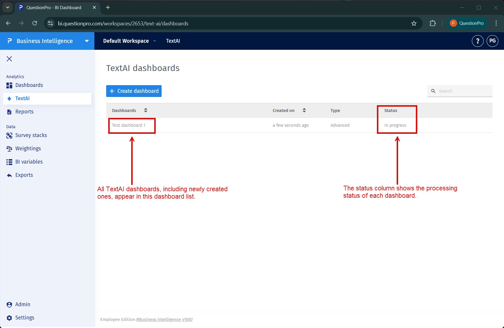Select the TextAI diamond icon in sidebar
The height and width of the screenshot is (328, 504).
point(9,98)
